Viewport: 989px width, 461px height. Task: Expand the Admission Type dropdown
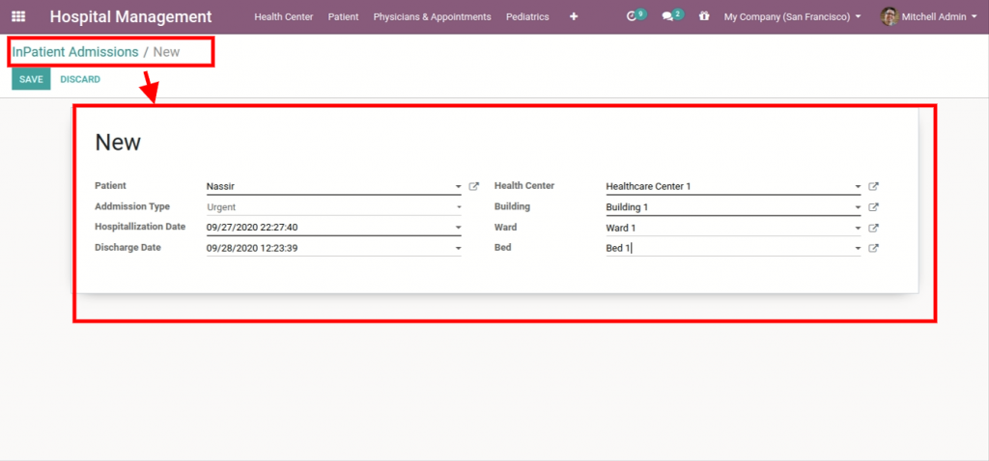click(459, 207)
